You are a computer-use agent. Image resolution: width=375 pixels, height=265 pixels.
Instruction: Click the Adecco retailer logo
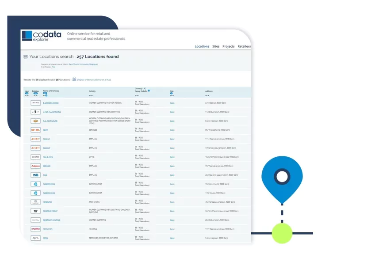[x=35, y=166]
